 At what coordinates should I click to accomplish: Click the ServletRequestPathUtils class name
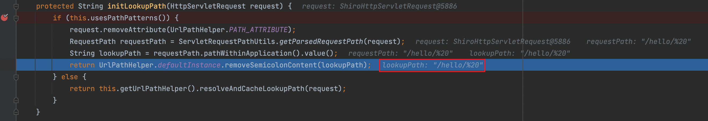click(x=227, y=41)
